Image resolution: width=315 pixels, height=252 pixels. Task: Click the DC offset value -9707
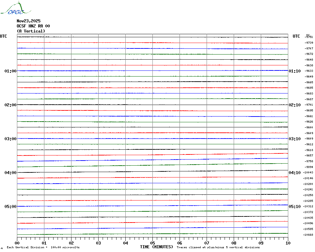309,48
